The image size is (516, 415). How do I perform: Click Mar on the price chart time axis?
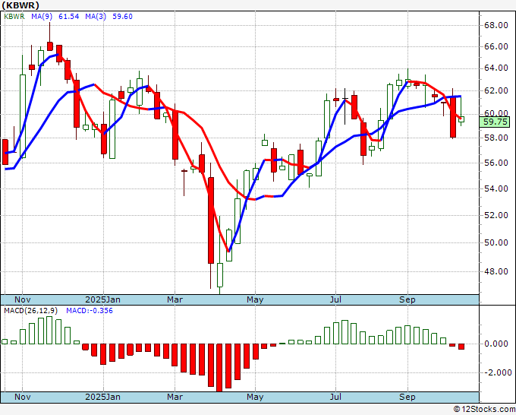pos(175,299)
